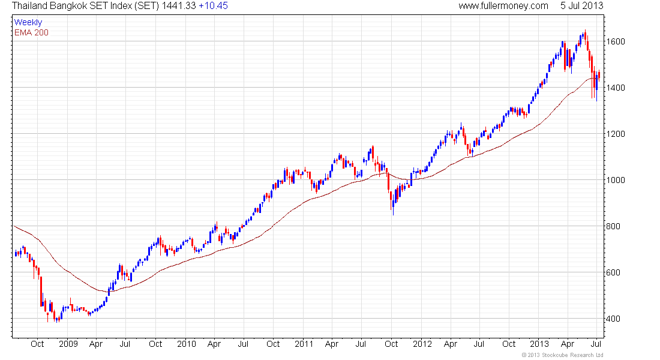Select the 2010 year label on time axis

(x=187, y=344)
